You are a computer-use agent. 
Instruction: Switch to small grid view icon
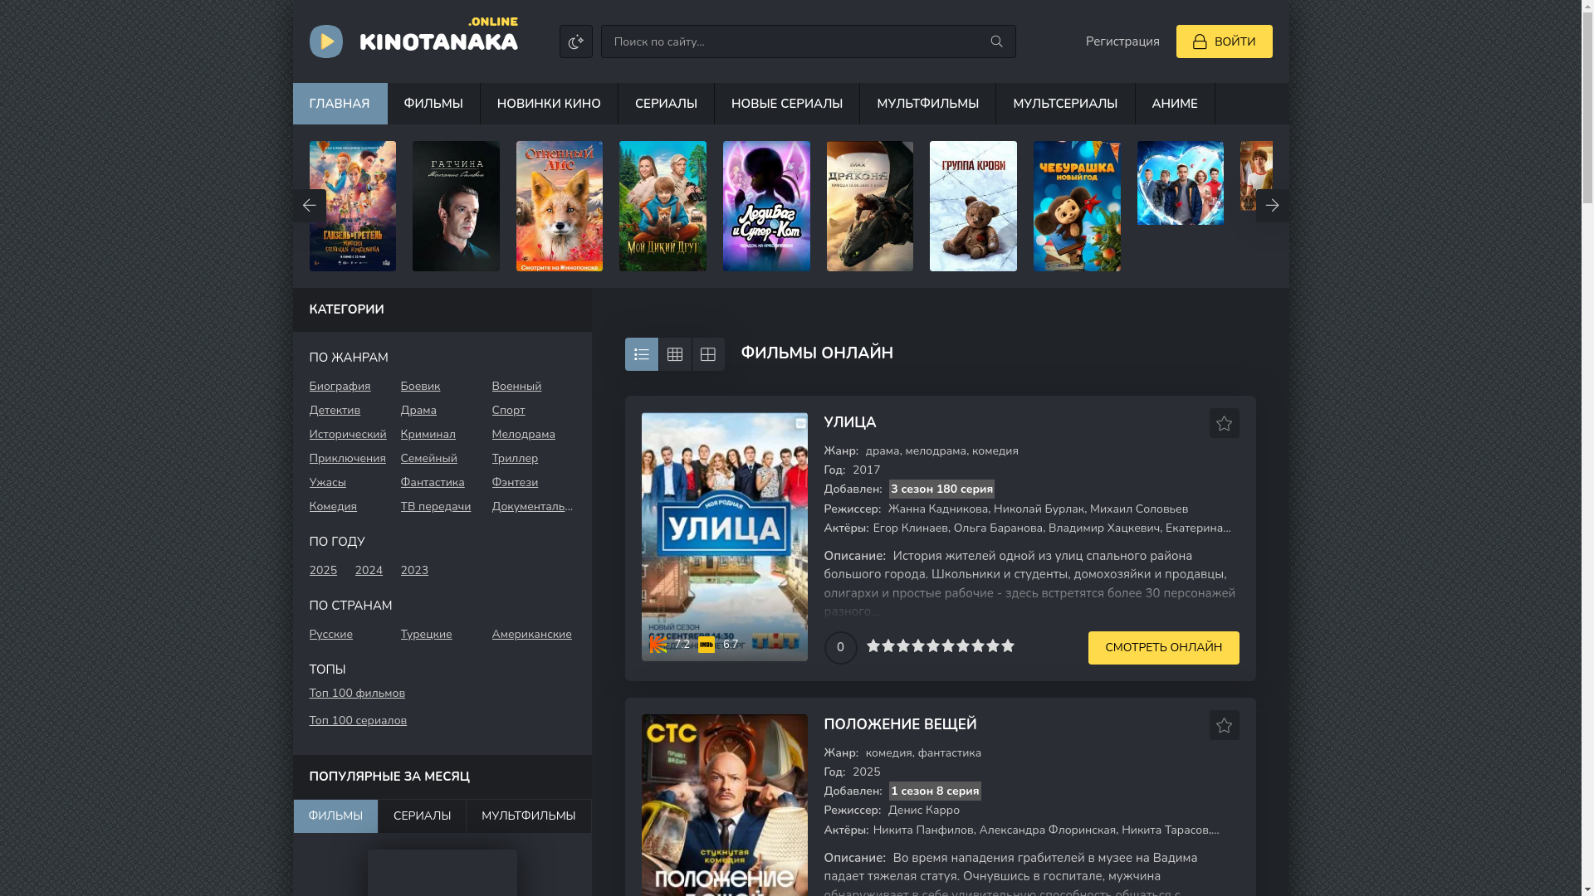point(674,354)
